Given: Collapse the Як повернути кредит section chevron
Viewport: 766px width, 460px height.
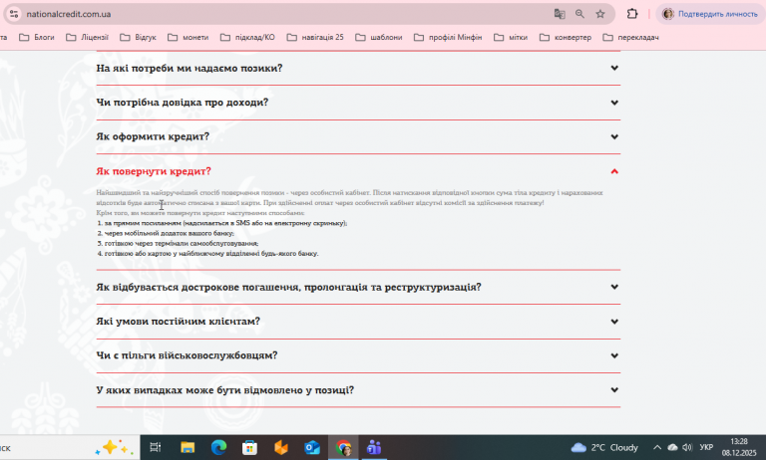Looking at the screenshot, I should point(614,171).
